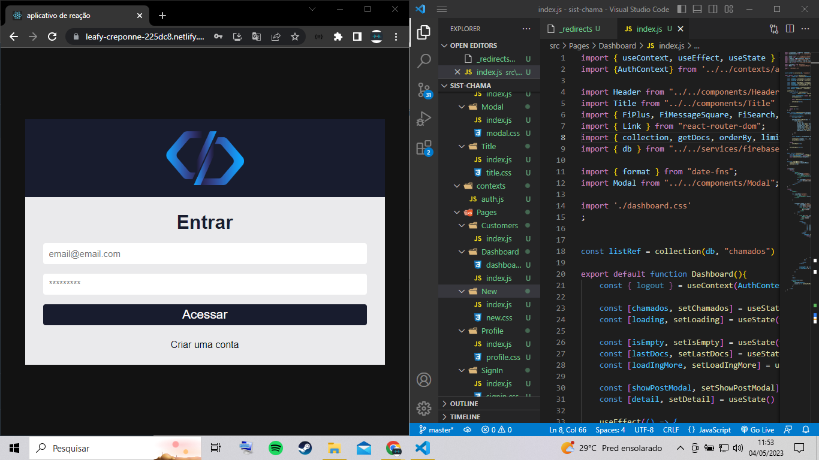This screenshot has width=819, height=460.
Task: Select _redirects in Open Editors list
Action: tap(489, 59)
